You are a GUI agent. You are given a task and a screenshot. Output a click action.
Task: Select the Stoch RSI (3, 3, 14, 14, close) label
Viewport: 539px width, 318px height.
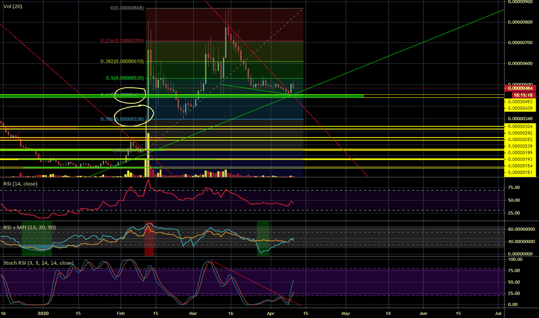[38, 263]
